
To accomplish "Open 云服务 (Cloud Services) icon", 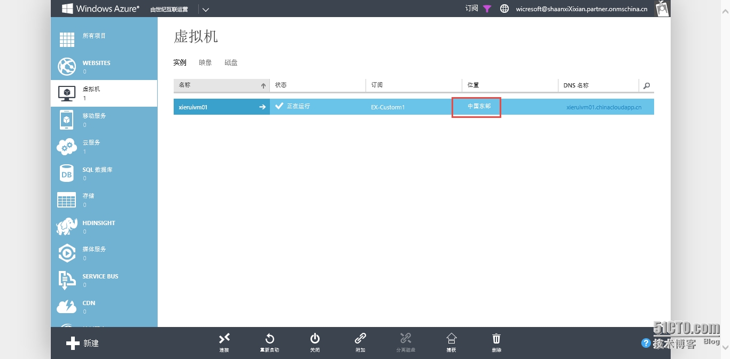I will click(67, 147).
